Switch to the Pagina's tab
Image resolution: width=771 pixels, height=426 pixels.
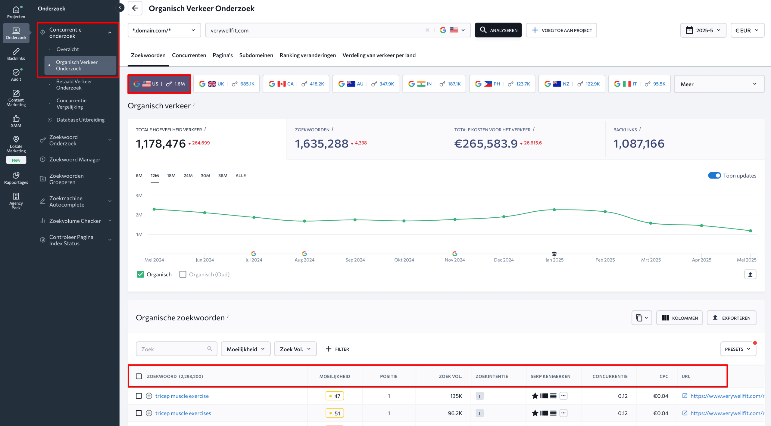223,55
